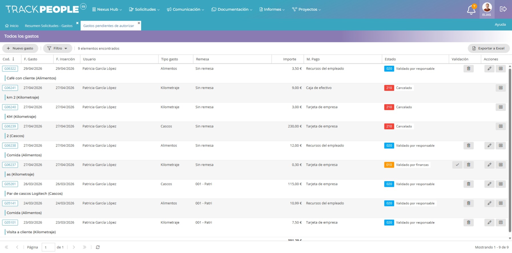Edit expense G06322 with pencil icon
Screen dimensions: 512x253
tap(489, 69)
